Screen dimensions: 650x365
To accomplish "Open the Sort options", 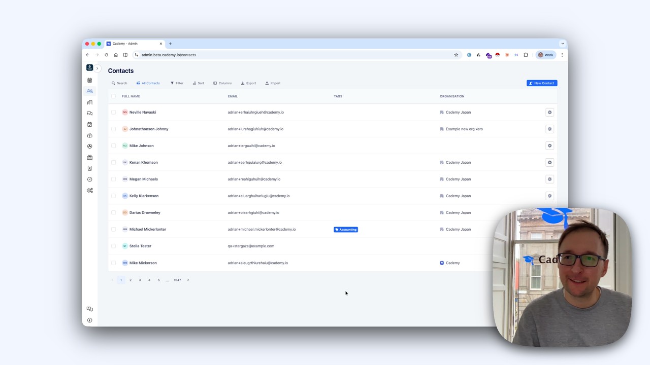I will tap(199, 83).
